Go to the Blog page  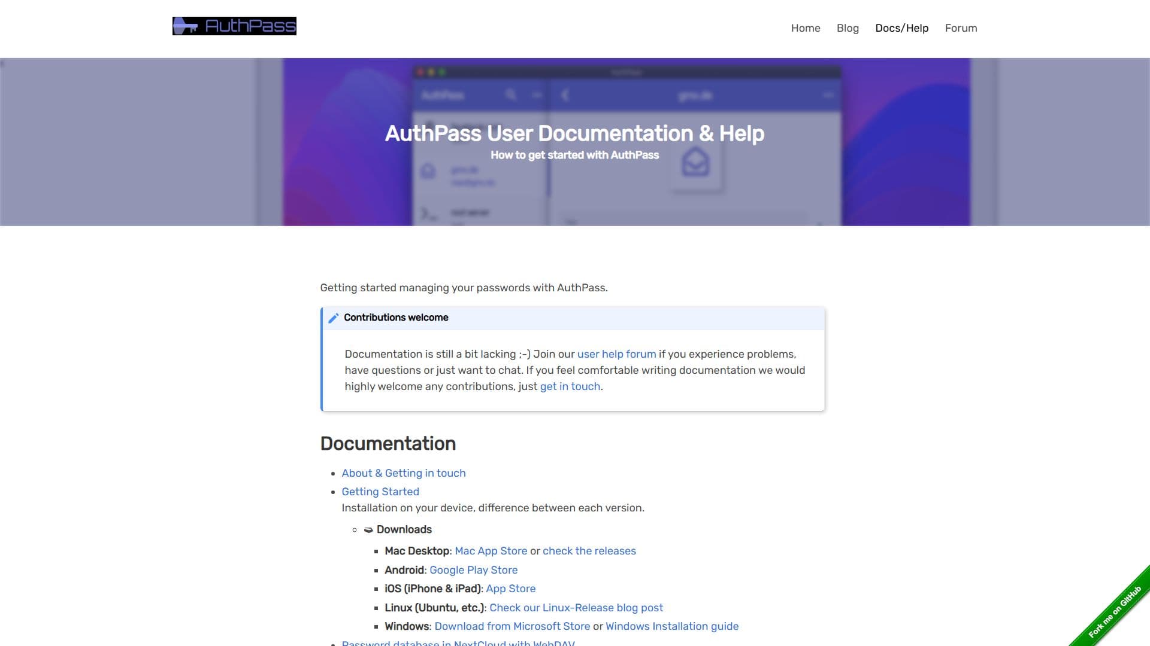[848, 28]
